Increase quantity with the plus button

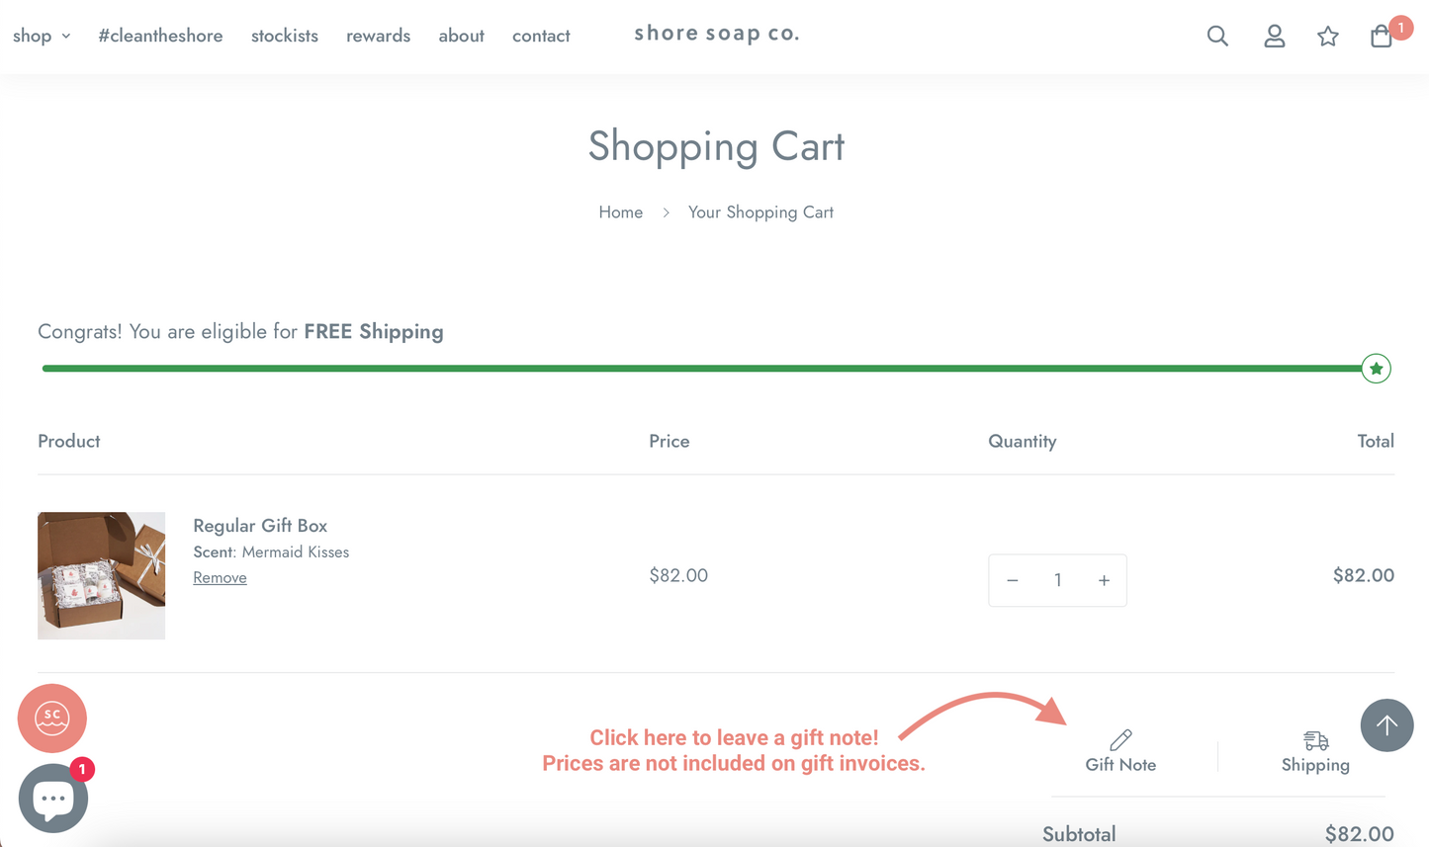pos(1104,580)
